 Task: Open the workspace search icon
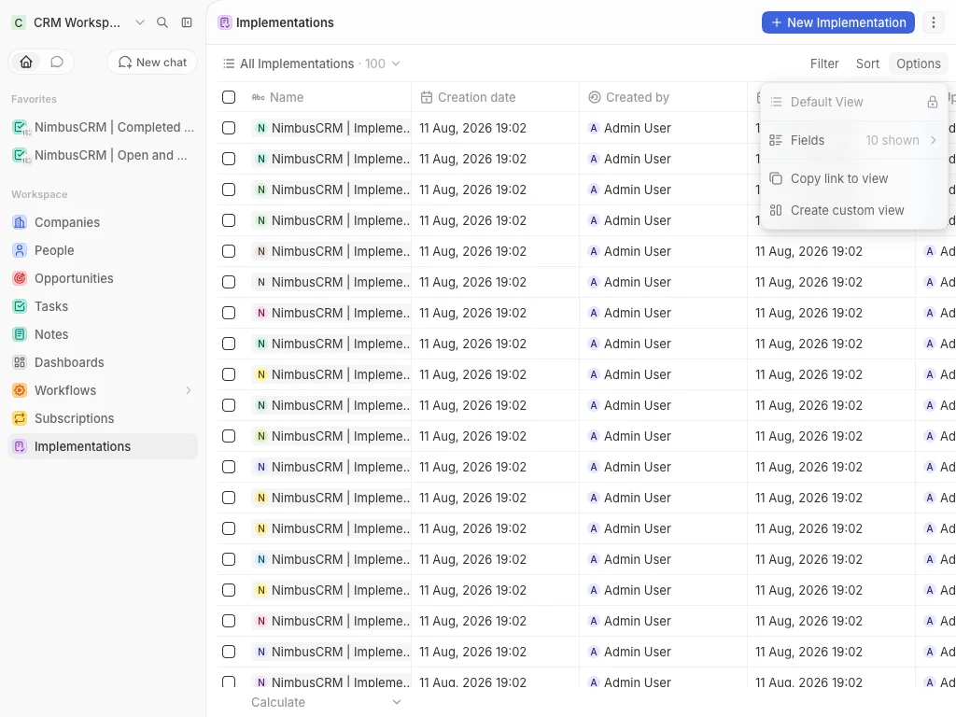pos(162,22)
